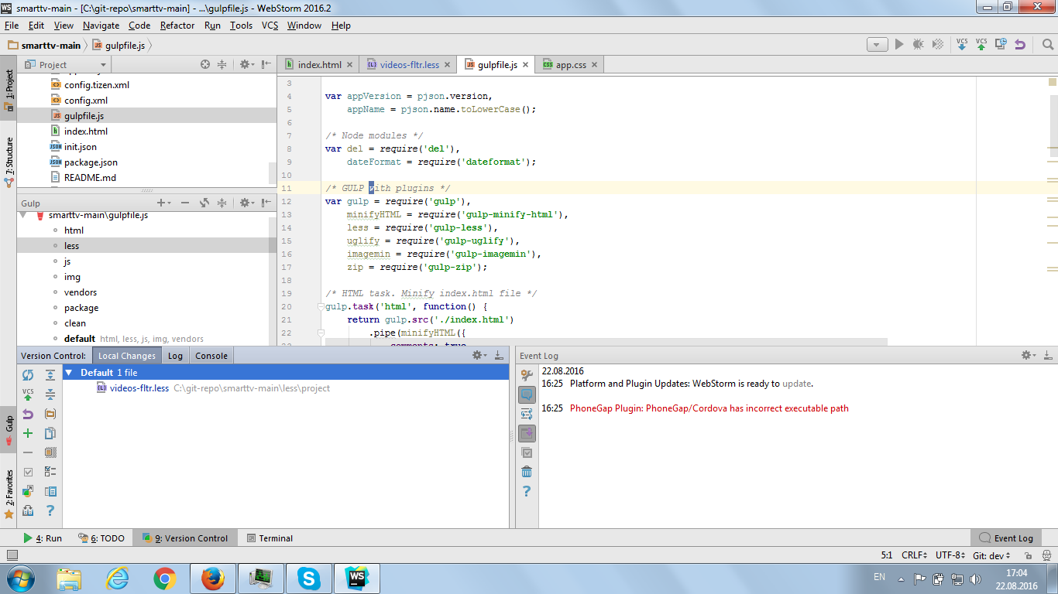Open Firefox from Windows taskbar
Screen dimensions: 1058x594
pos(212,578)
